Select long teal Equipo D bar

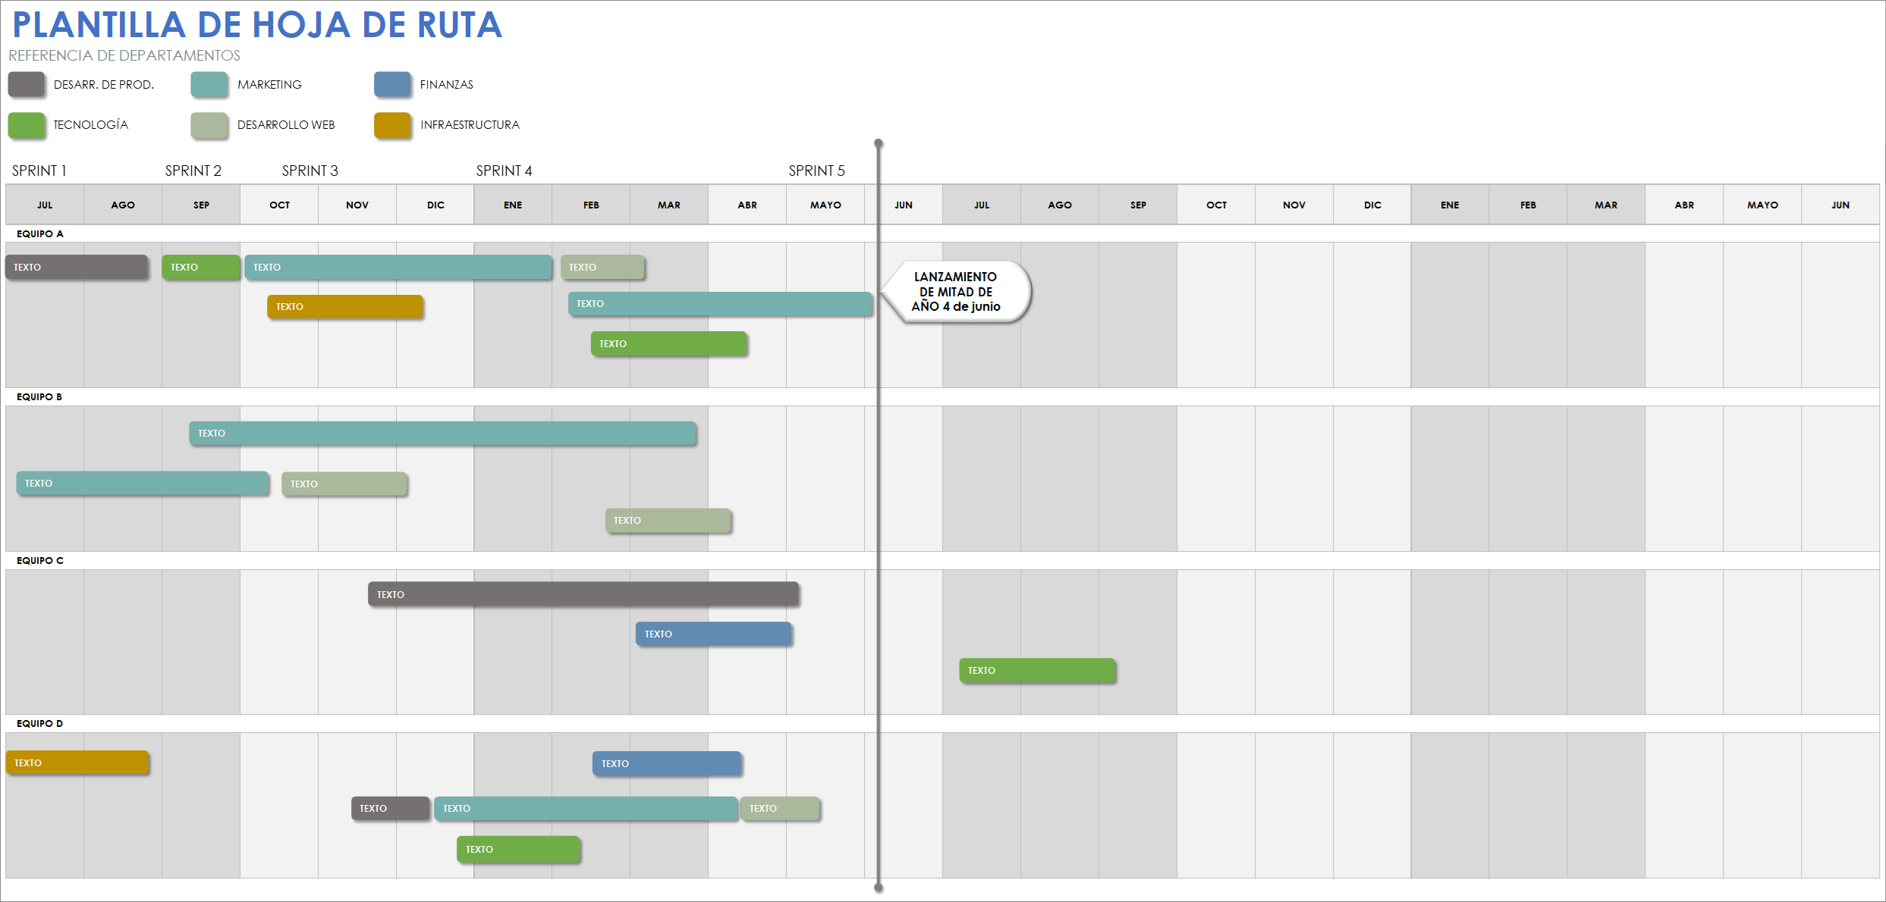tap(586, 808)
